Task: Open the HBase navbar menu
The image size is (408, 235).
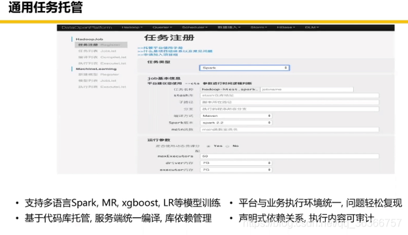Action: click(x=286, y=27)
